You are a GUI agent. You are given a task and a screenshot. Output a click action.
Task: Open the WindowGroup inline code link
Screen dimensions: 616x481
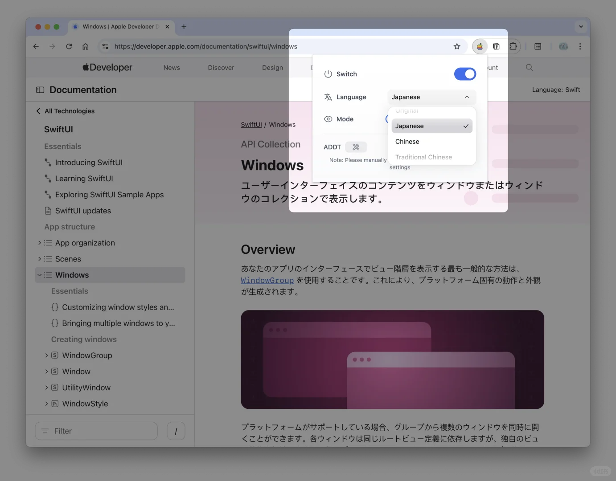267,280
